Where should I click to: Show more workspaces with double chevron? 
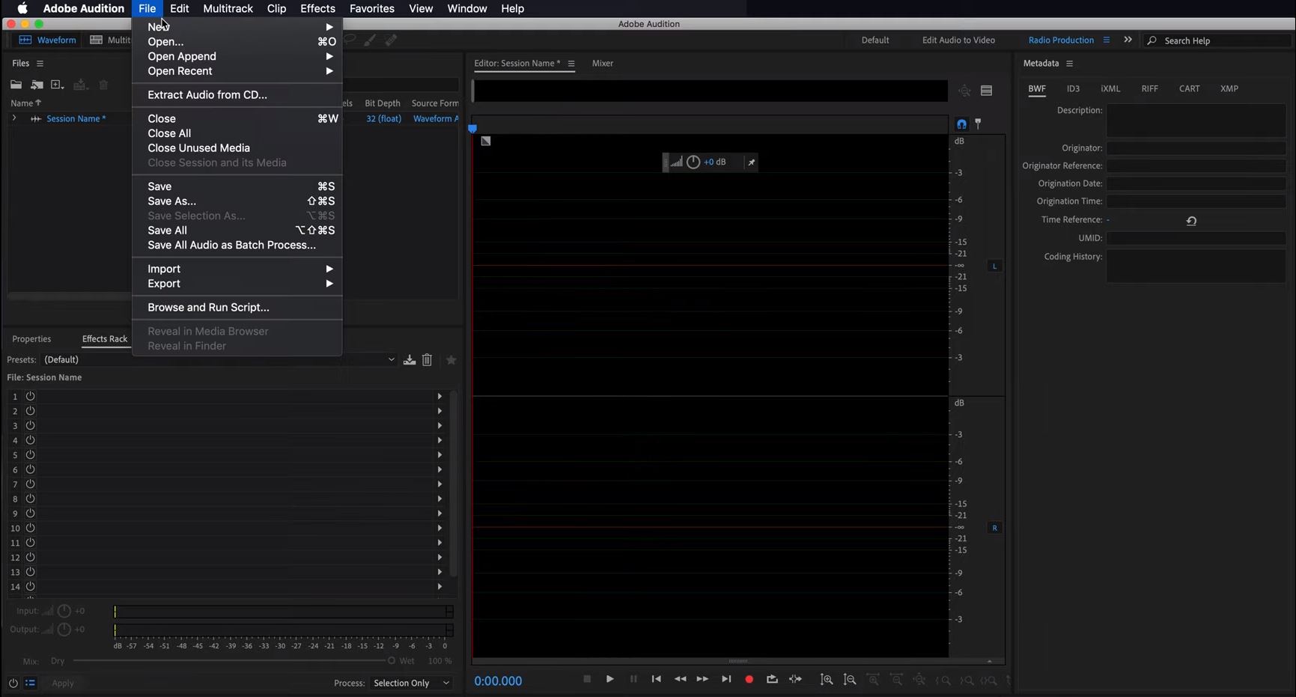click(x=1128, y=40)
